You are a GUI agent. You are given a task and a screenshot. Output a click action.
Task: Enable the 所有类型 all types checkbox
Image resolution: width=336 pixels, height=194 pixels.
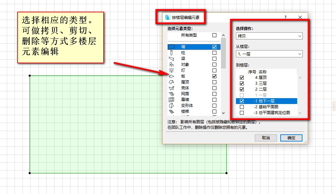(x=214, y=35)
